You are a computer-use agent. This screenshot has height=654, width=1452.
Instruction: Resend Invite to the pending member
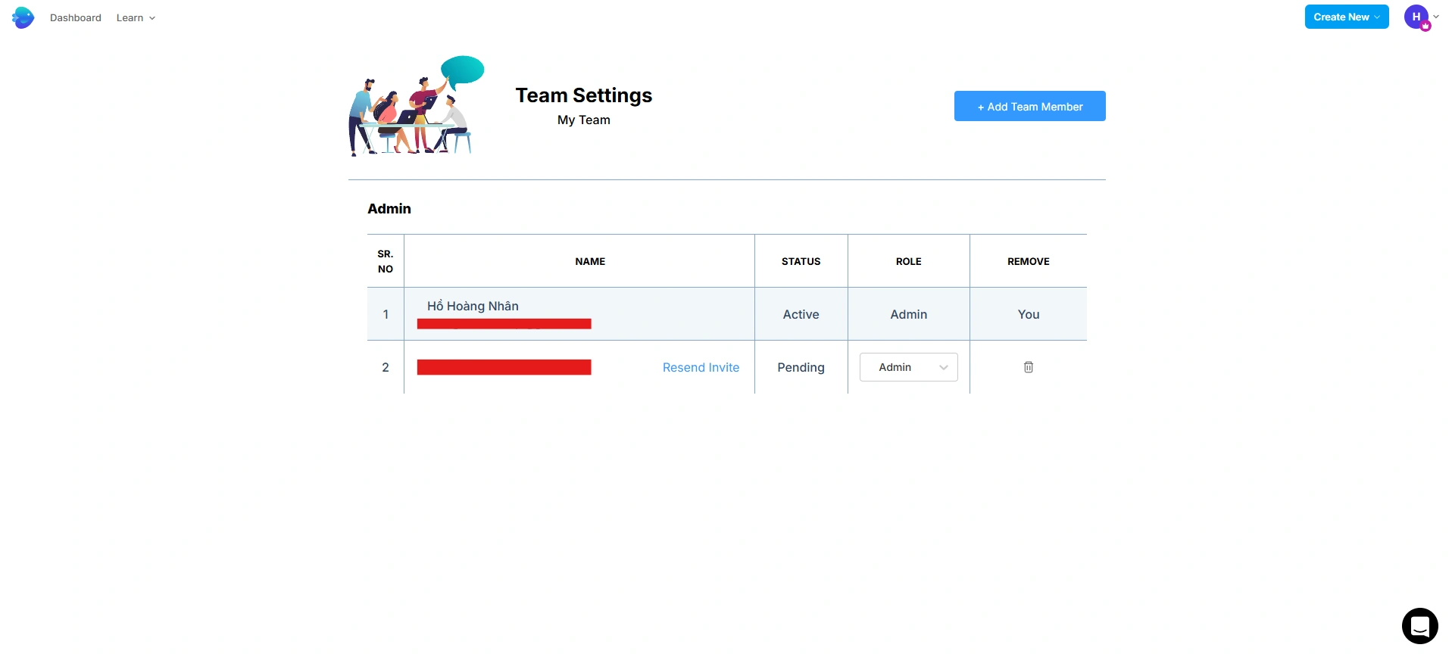click(701, 367)
